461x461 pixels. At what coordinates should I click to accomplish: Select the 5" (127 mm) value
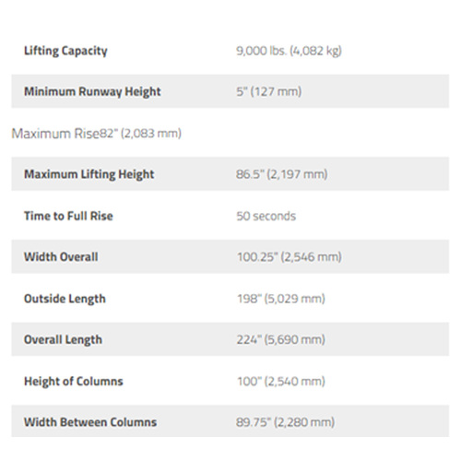tap(269, 91)
